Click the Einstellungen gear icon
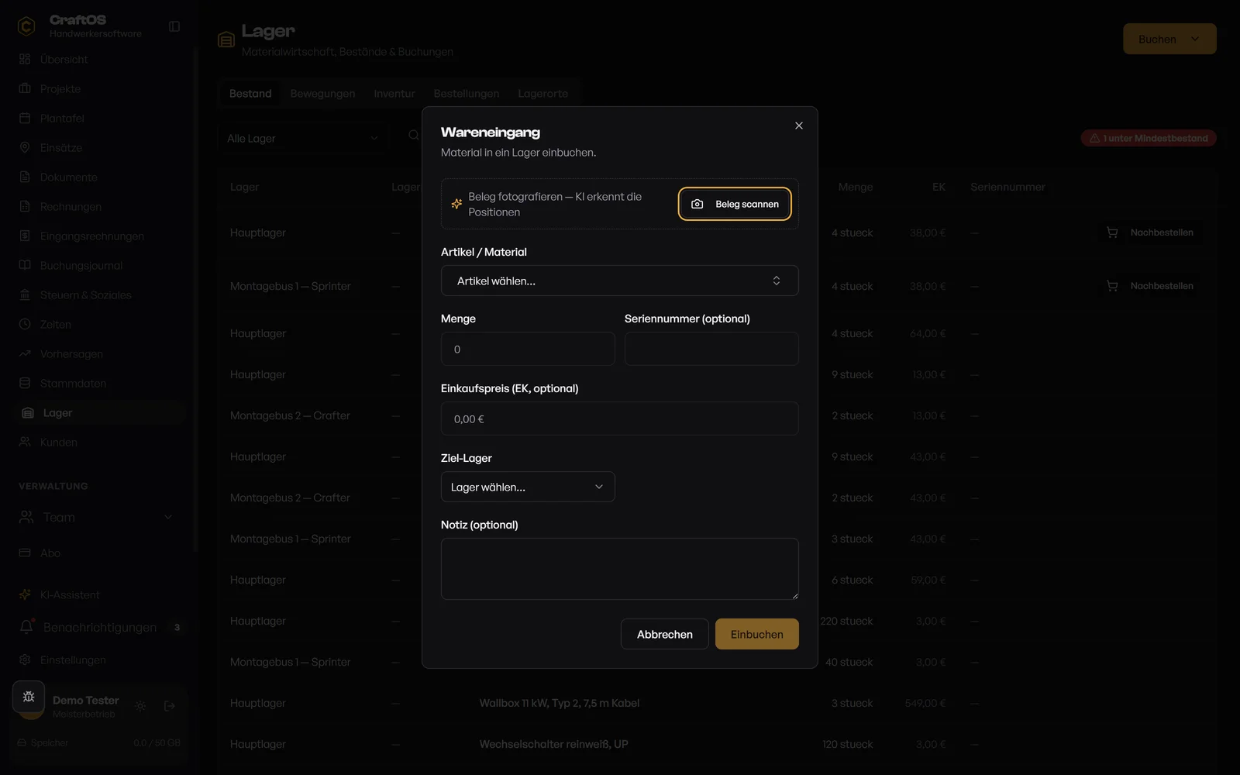This screenshot has width=1240, height=775. (x=25, y=660)
